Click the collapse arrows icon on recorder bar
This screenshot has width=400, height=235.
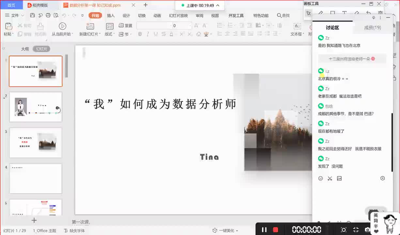(x=356, y=230)
